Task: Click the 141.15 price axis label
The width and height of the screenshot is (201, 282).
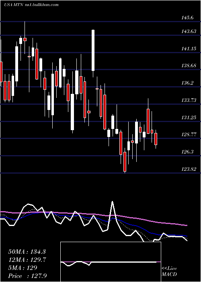Action: click(x=189, y=49)
